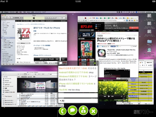Click the iTunes fast-forward button

[12, 18]
